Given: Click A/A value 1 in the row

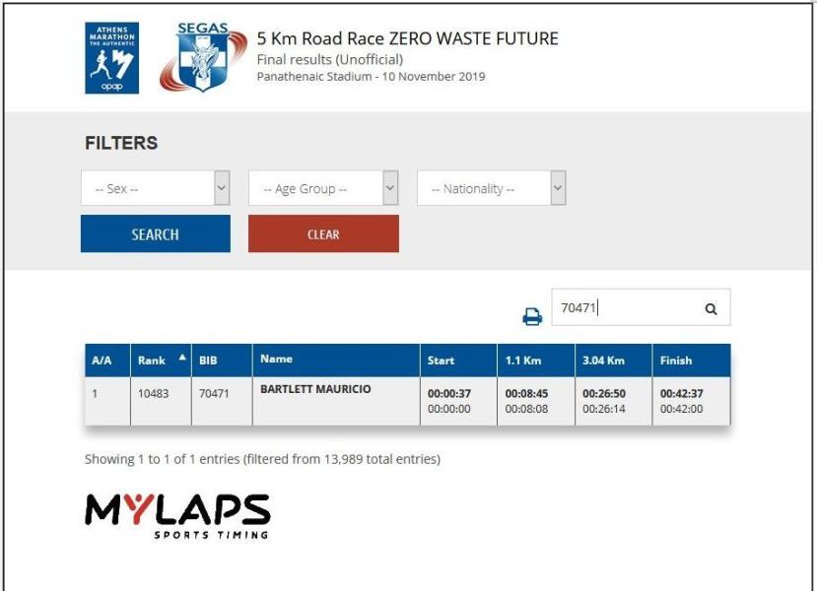Looking at the screenshot, I should tap(95, 394).
